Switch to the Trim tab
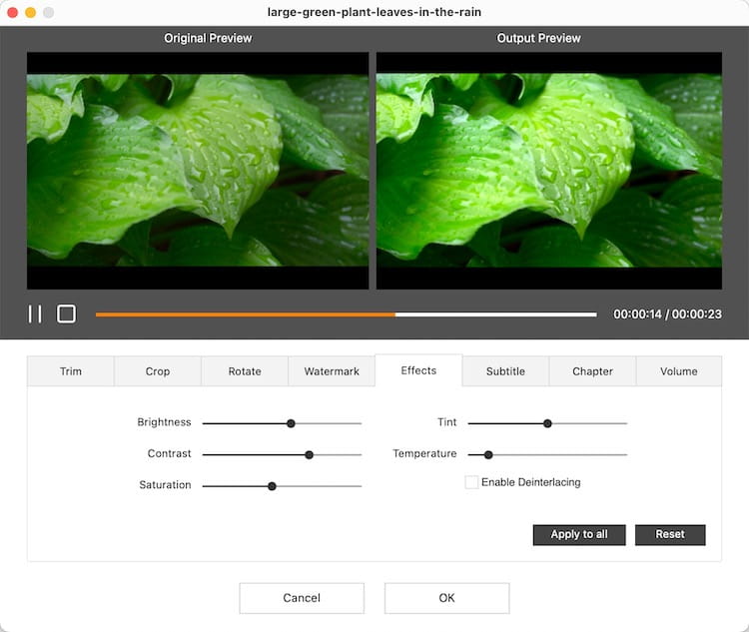The height and width of the screenshot is (632, 749). [71, 371]
